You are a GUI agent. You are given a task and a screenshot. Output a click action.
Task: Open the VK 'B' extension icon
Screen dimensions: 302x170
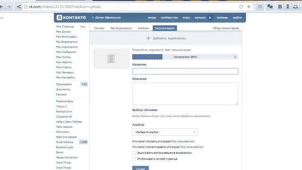[280, 7]
